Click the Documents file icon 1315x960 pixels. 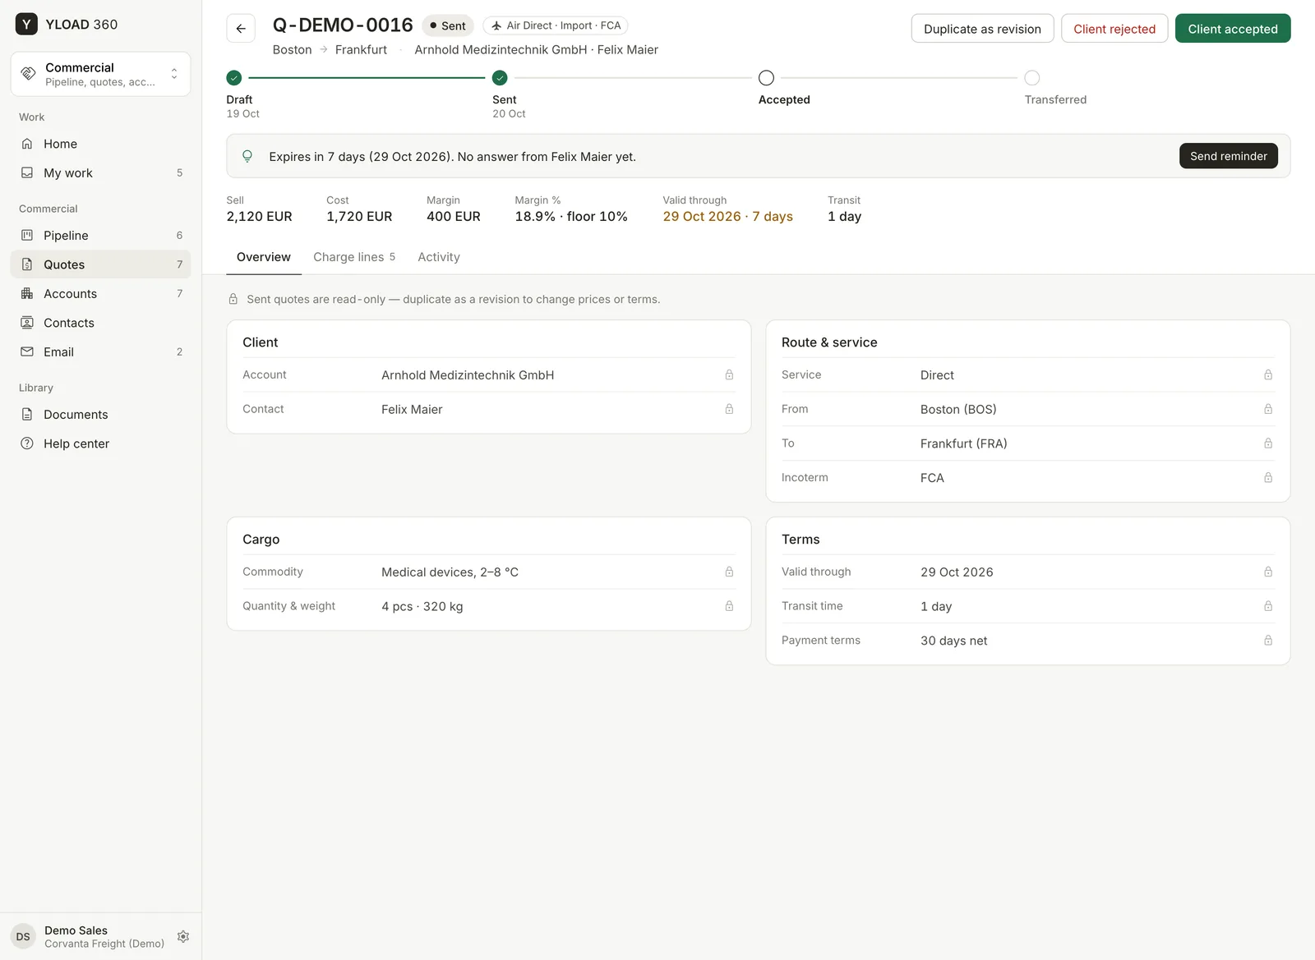[27, 415]
